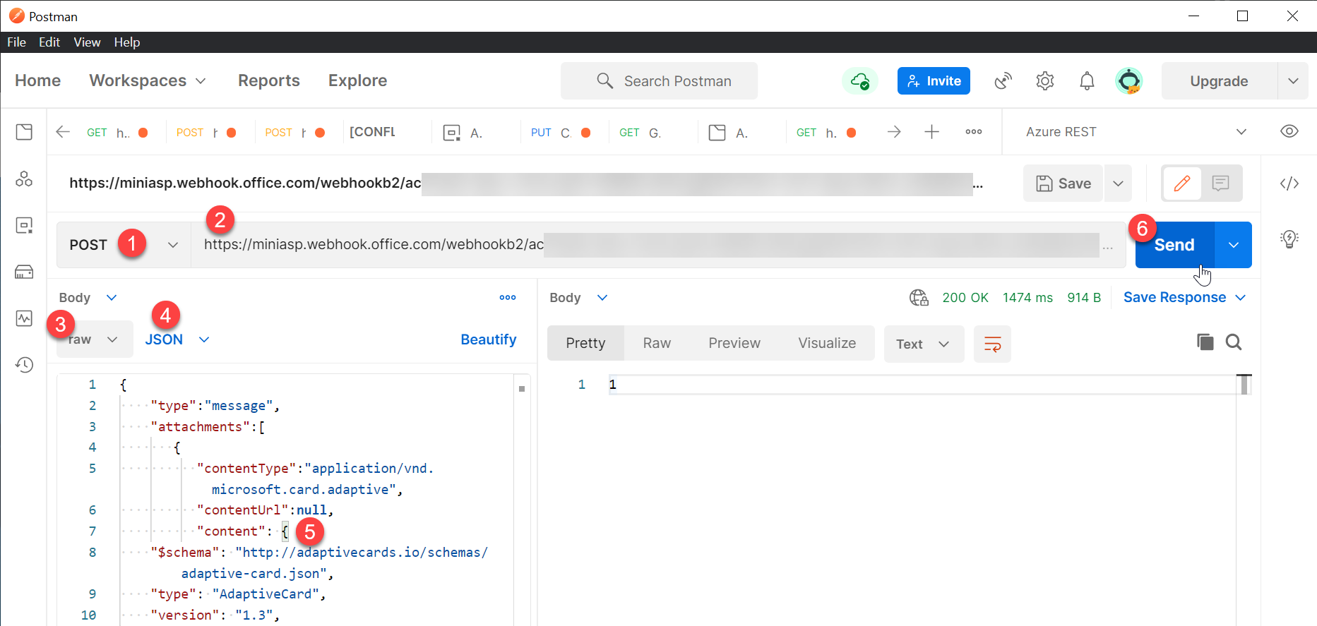Screen dimensions: 1317x626
Task: Click the Save button
Action: 1063,183
